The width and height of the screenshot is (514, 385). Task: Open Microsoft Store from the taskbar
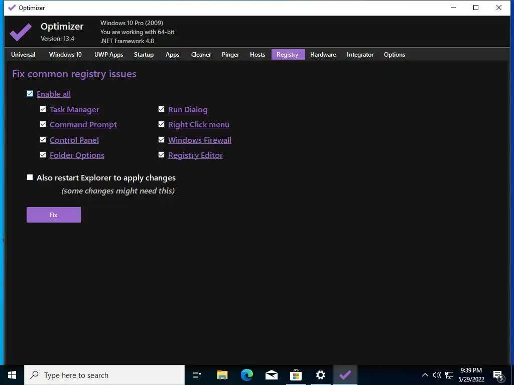click(296, 375)
